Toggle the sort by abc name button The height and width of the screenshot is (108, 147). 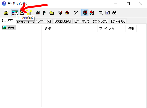click(92, 13)
